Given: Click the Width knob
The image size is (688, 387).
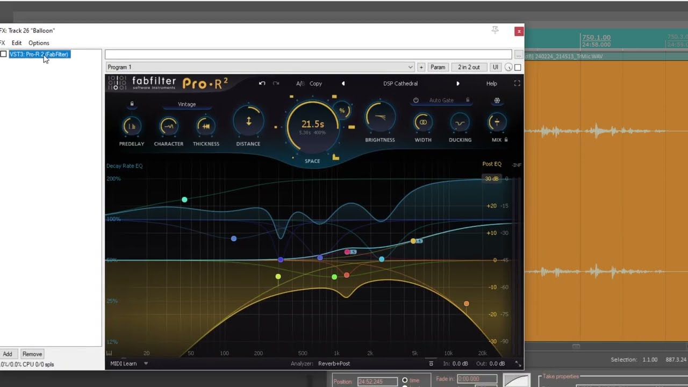Looking at the screenshot, I should point(423,123).
